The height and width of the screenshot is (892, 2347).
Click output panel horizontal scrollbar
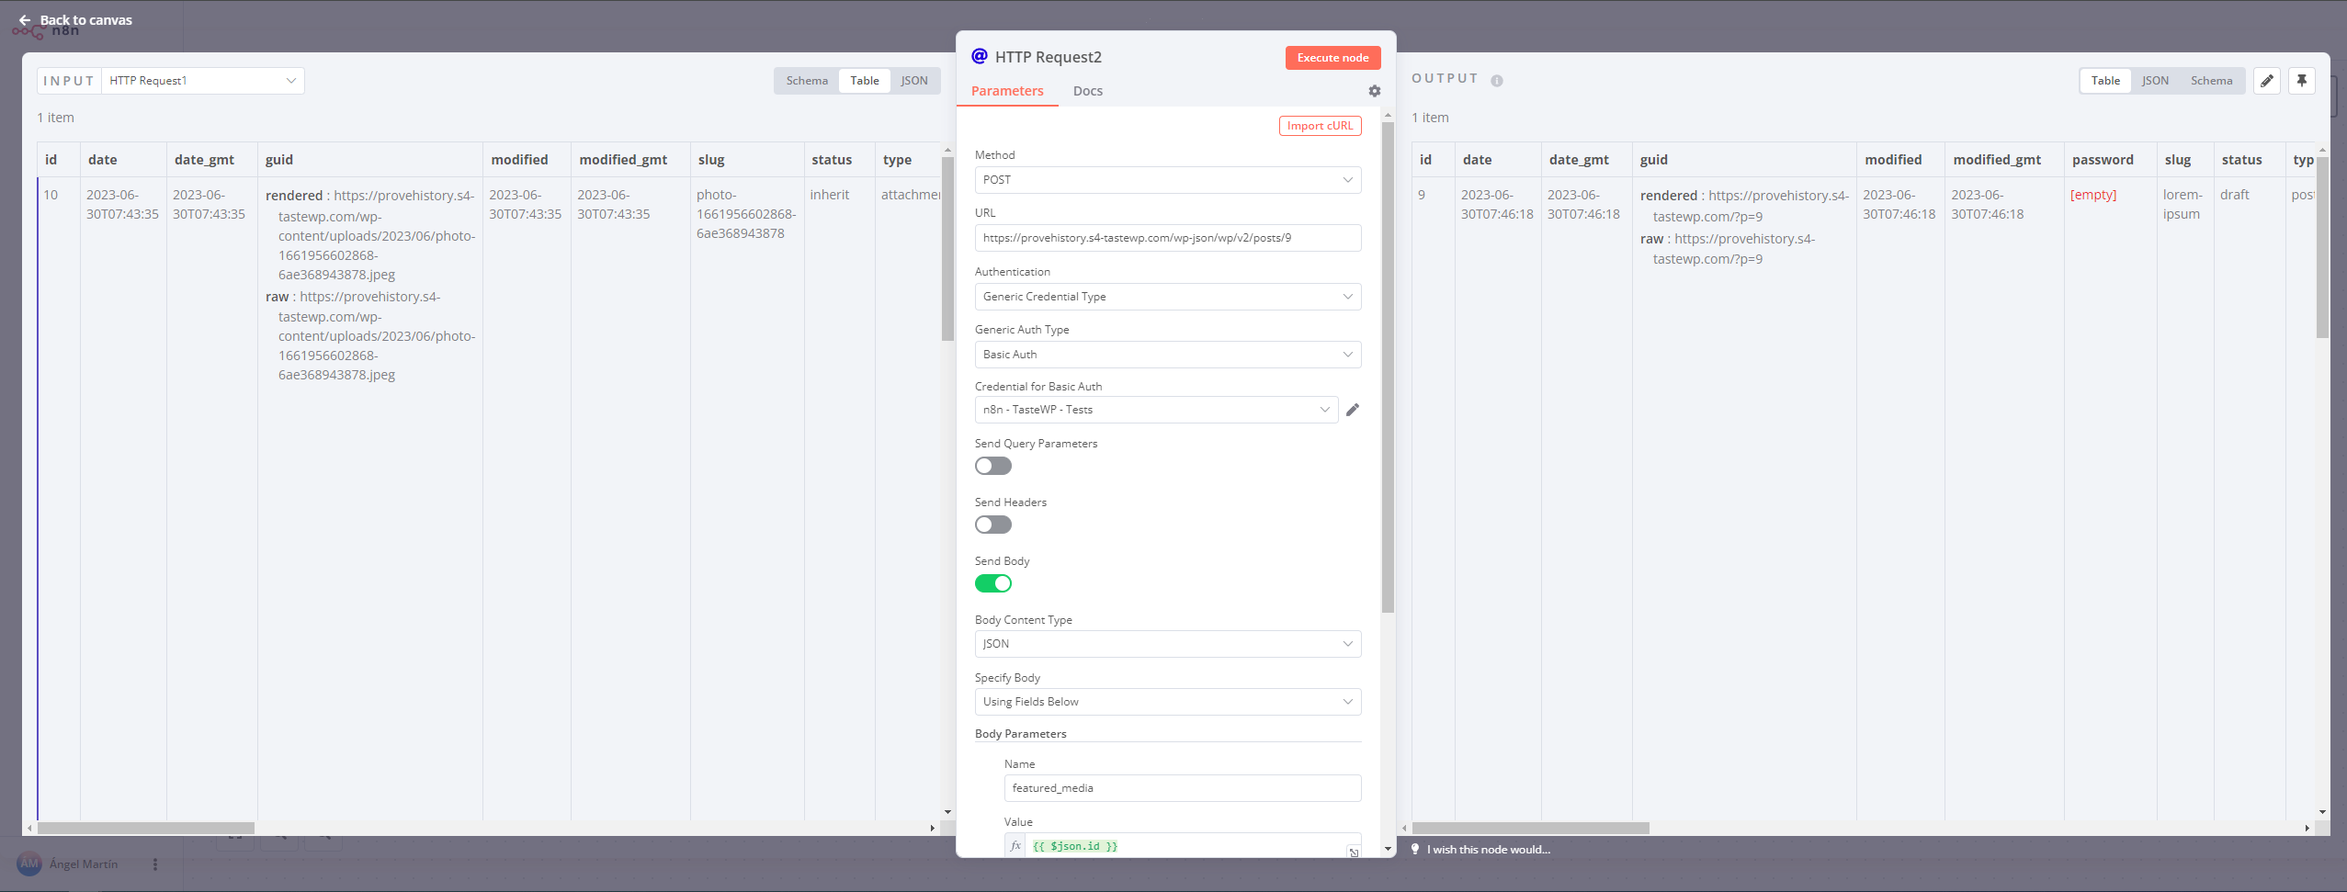pos(1530,828)
